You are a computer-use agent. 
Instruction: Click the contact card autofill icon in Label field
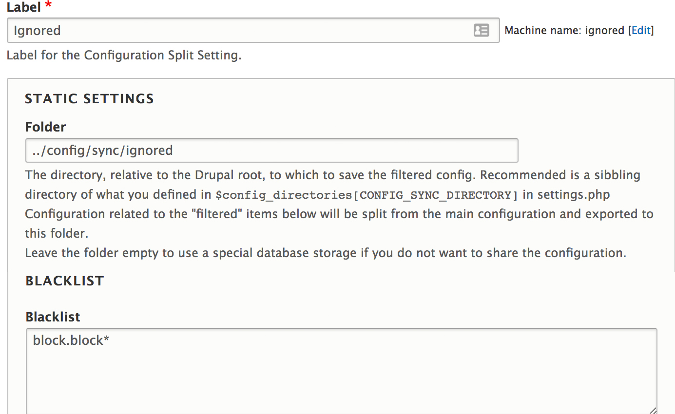[x=481, y=30]
